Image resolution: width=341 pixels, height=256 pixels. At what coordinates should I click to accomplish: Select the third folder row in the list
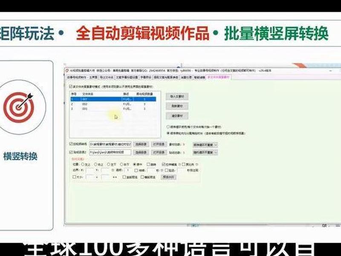[x=113, y=109]
